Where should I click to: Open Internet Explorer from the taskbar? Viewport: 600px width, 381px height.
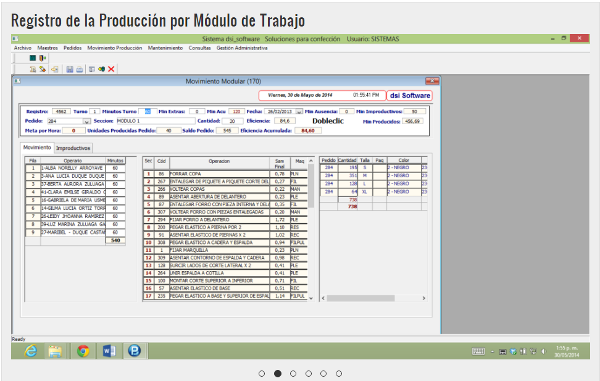point(31,351)
